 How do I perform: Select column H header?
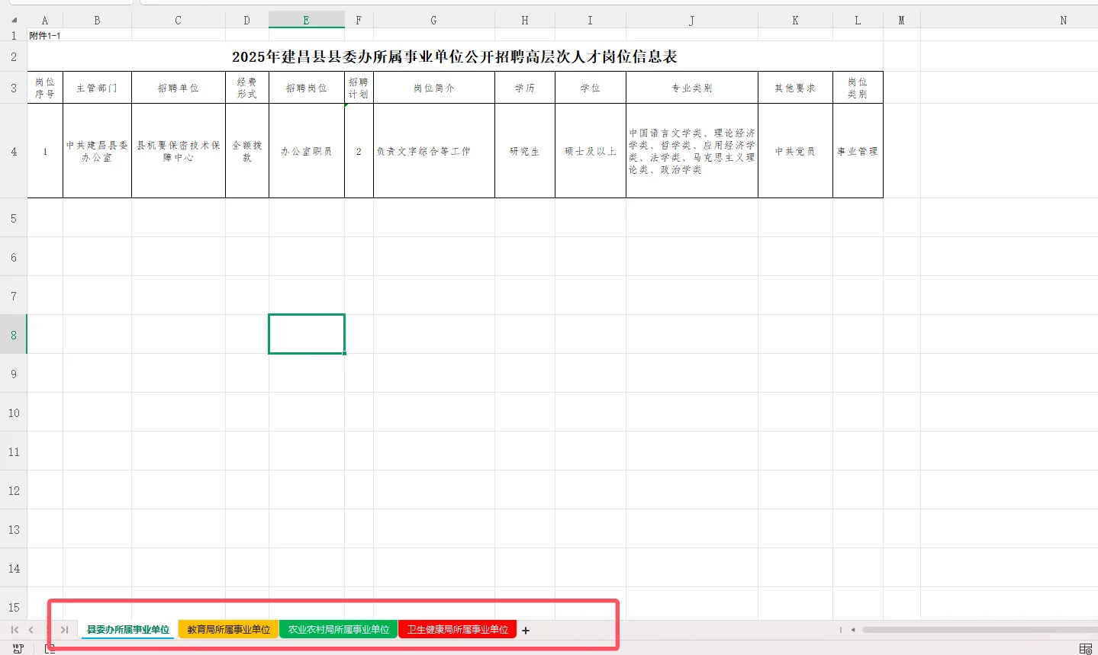pyautogui.click(x=525, y=21)
